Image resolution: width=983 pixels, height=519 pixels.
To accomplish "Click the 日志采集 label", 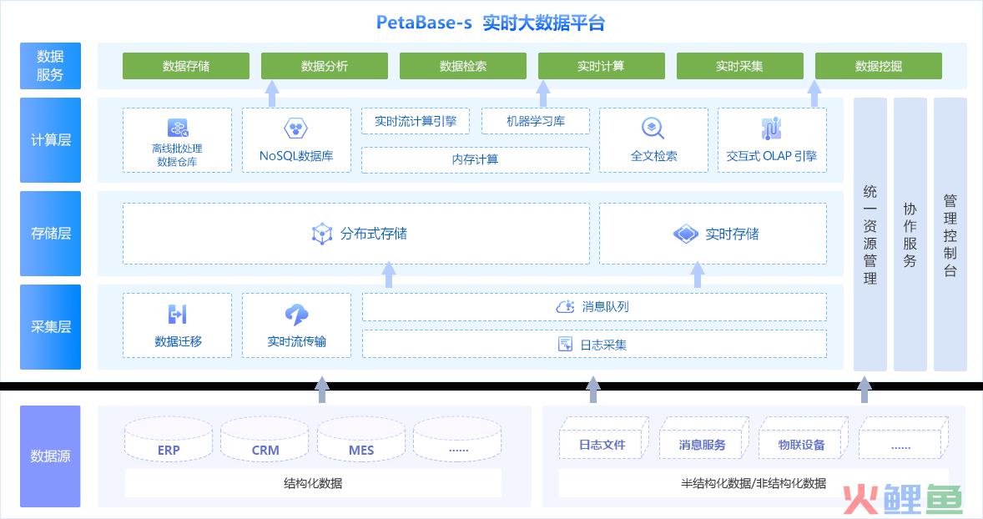I will (603, 345).
